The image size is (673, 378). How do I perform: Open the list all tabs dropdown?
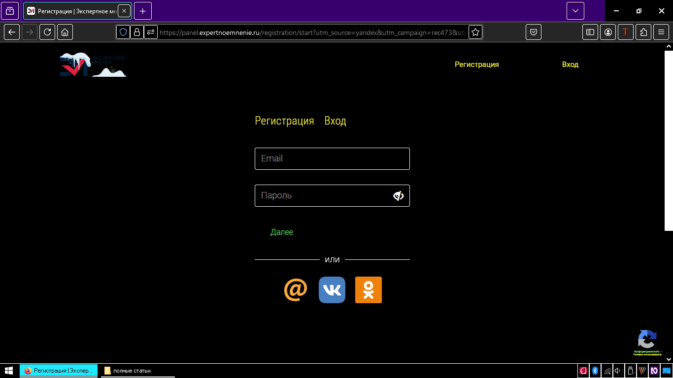click(x=575, y=11)
